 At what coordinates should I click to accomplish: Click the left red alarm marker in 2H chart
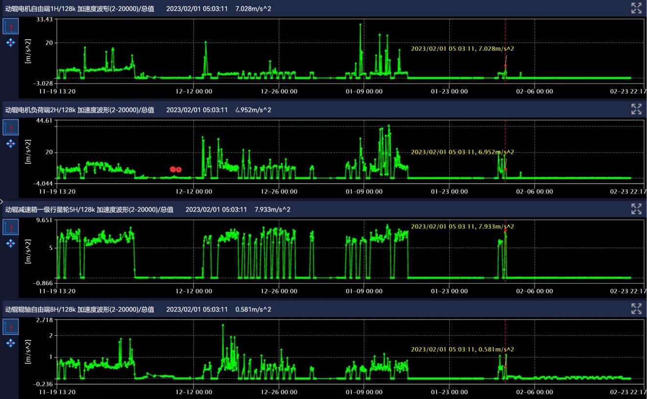pos(173,169)
